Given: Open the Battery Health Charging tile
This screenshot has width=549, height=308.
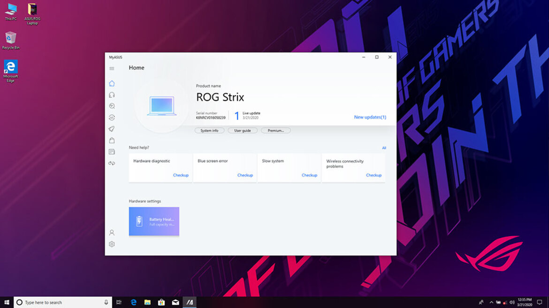Looking at the screenshot, I should click(154, 221).
